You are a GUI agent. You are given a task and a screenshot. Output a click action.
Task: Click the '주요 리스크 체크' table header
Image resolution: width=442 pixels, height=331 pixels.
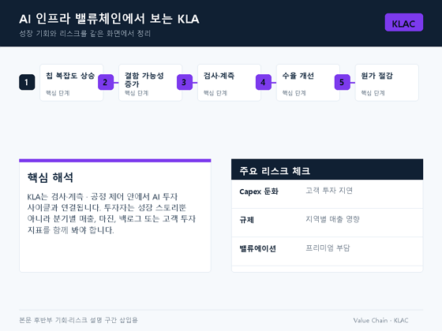[327, 169]
